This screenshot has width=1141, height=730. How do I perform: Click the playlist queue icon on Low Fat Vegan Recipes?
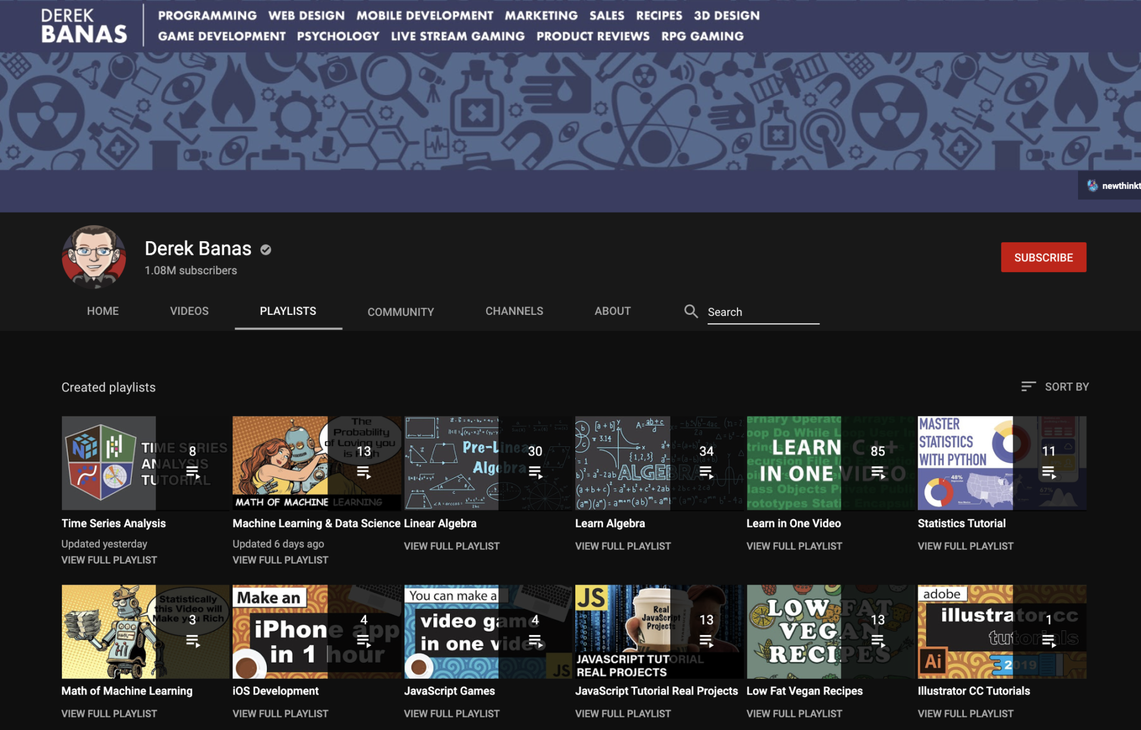click(877, 640)
